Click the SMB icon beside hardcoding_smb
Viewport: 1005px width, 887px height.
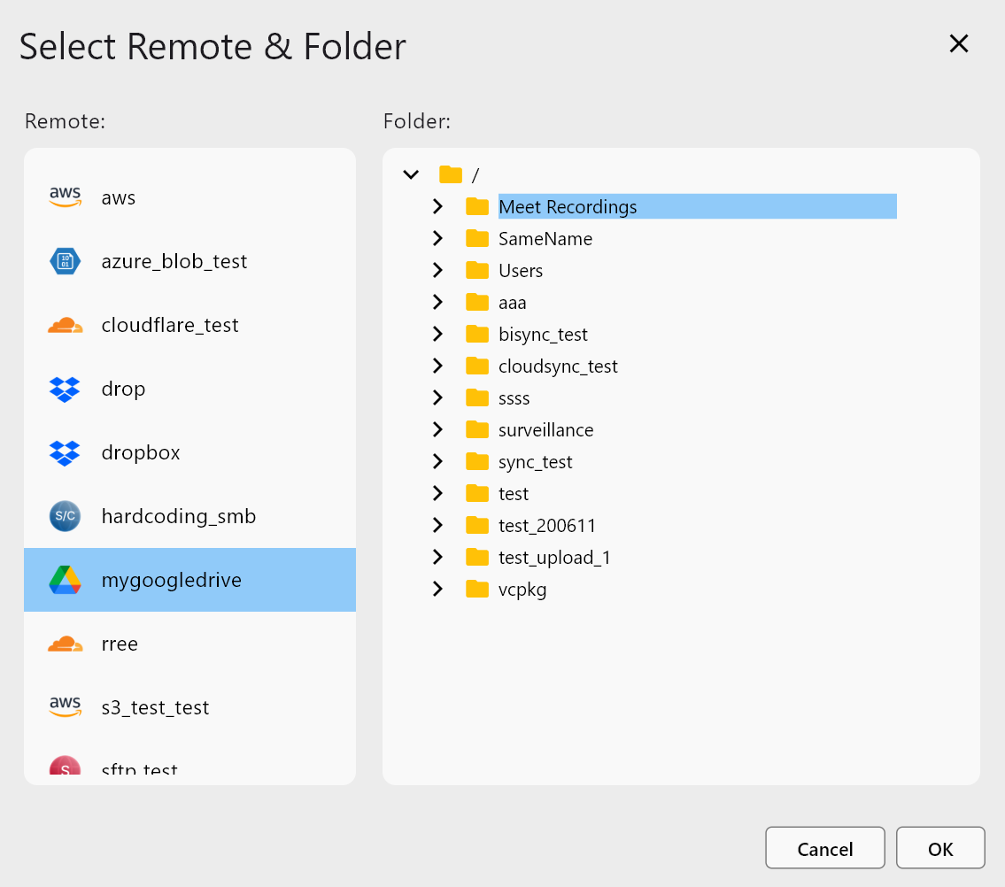pyautogui.click(x=65, y=515)
